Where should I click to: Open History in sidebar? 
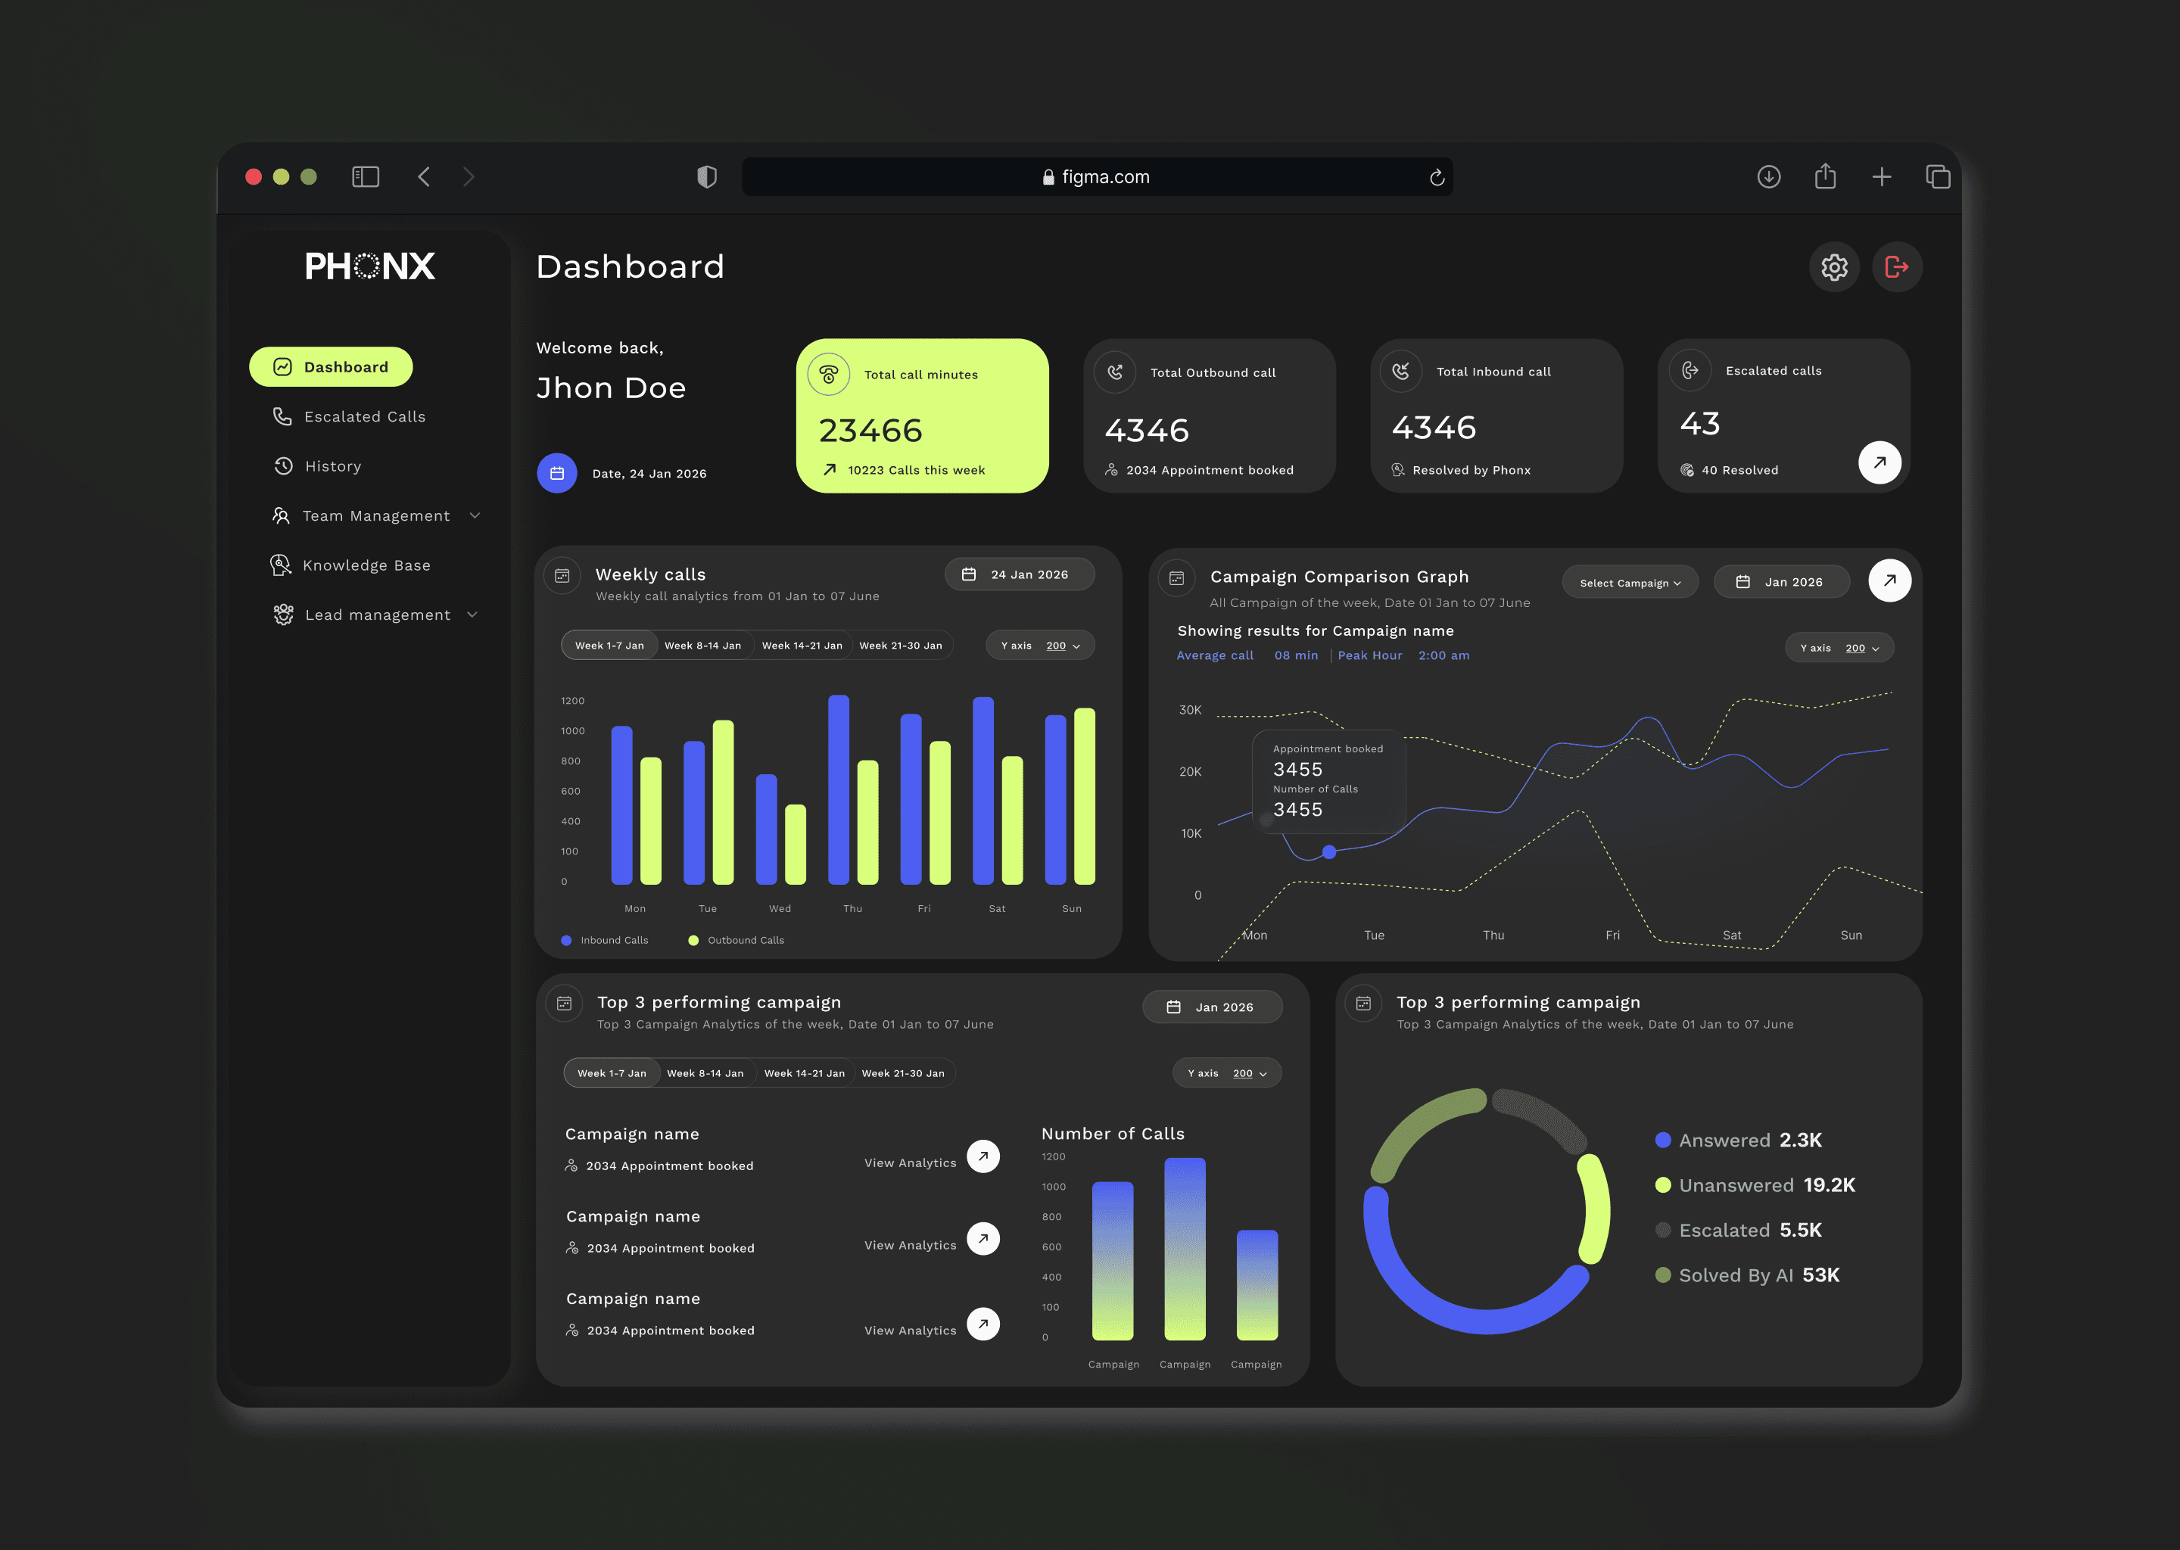318,465
